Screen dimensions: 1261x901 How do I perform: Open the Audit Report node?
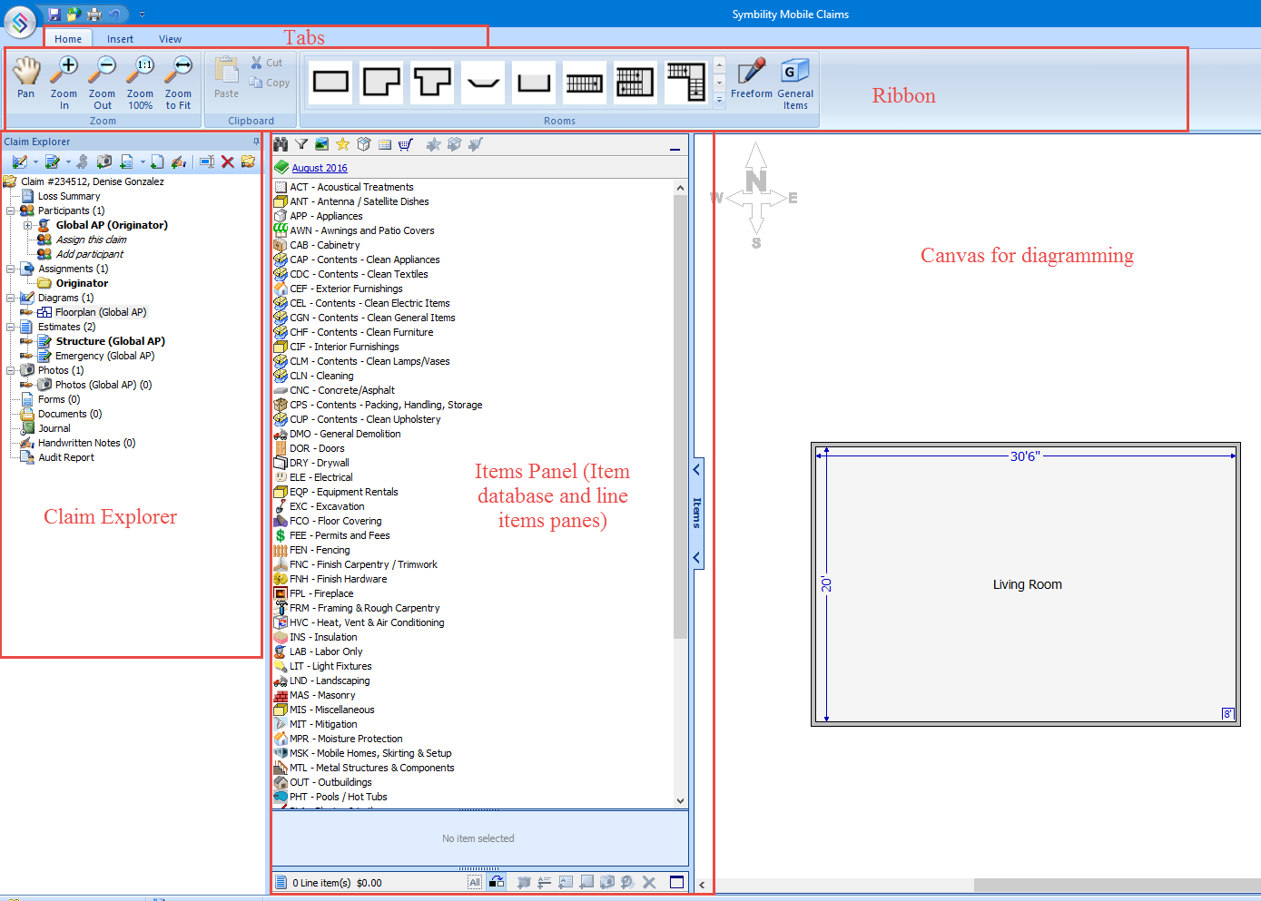tap(66, 457)
